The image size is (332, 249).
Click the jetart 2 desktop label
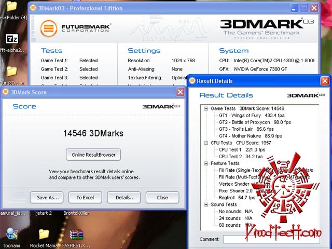coord(44,213)
